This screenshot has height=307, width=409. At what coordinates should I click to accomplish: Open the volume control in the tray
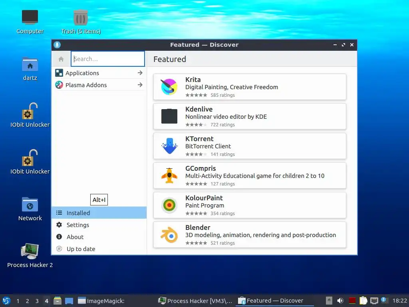(340, 301)
